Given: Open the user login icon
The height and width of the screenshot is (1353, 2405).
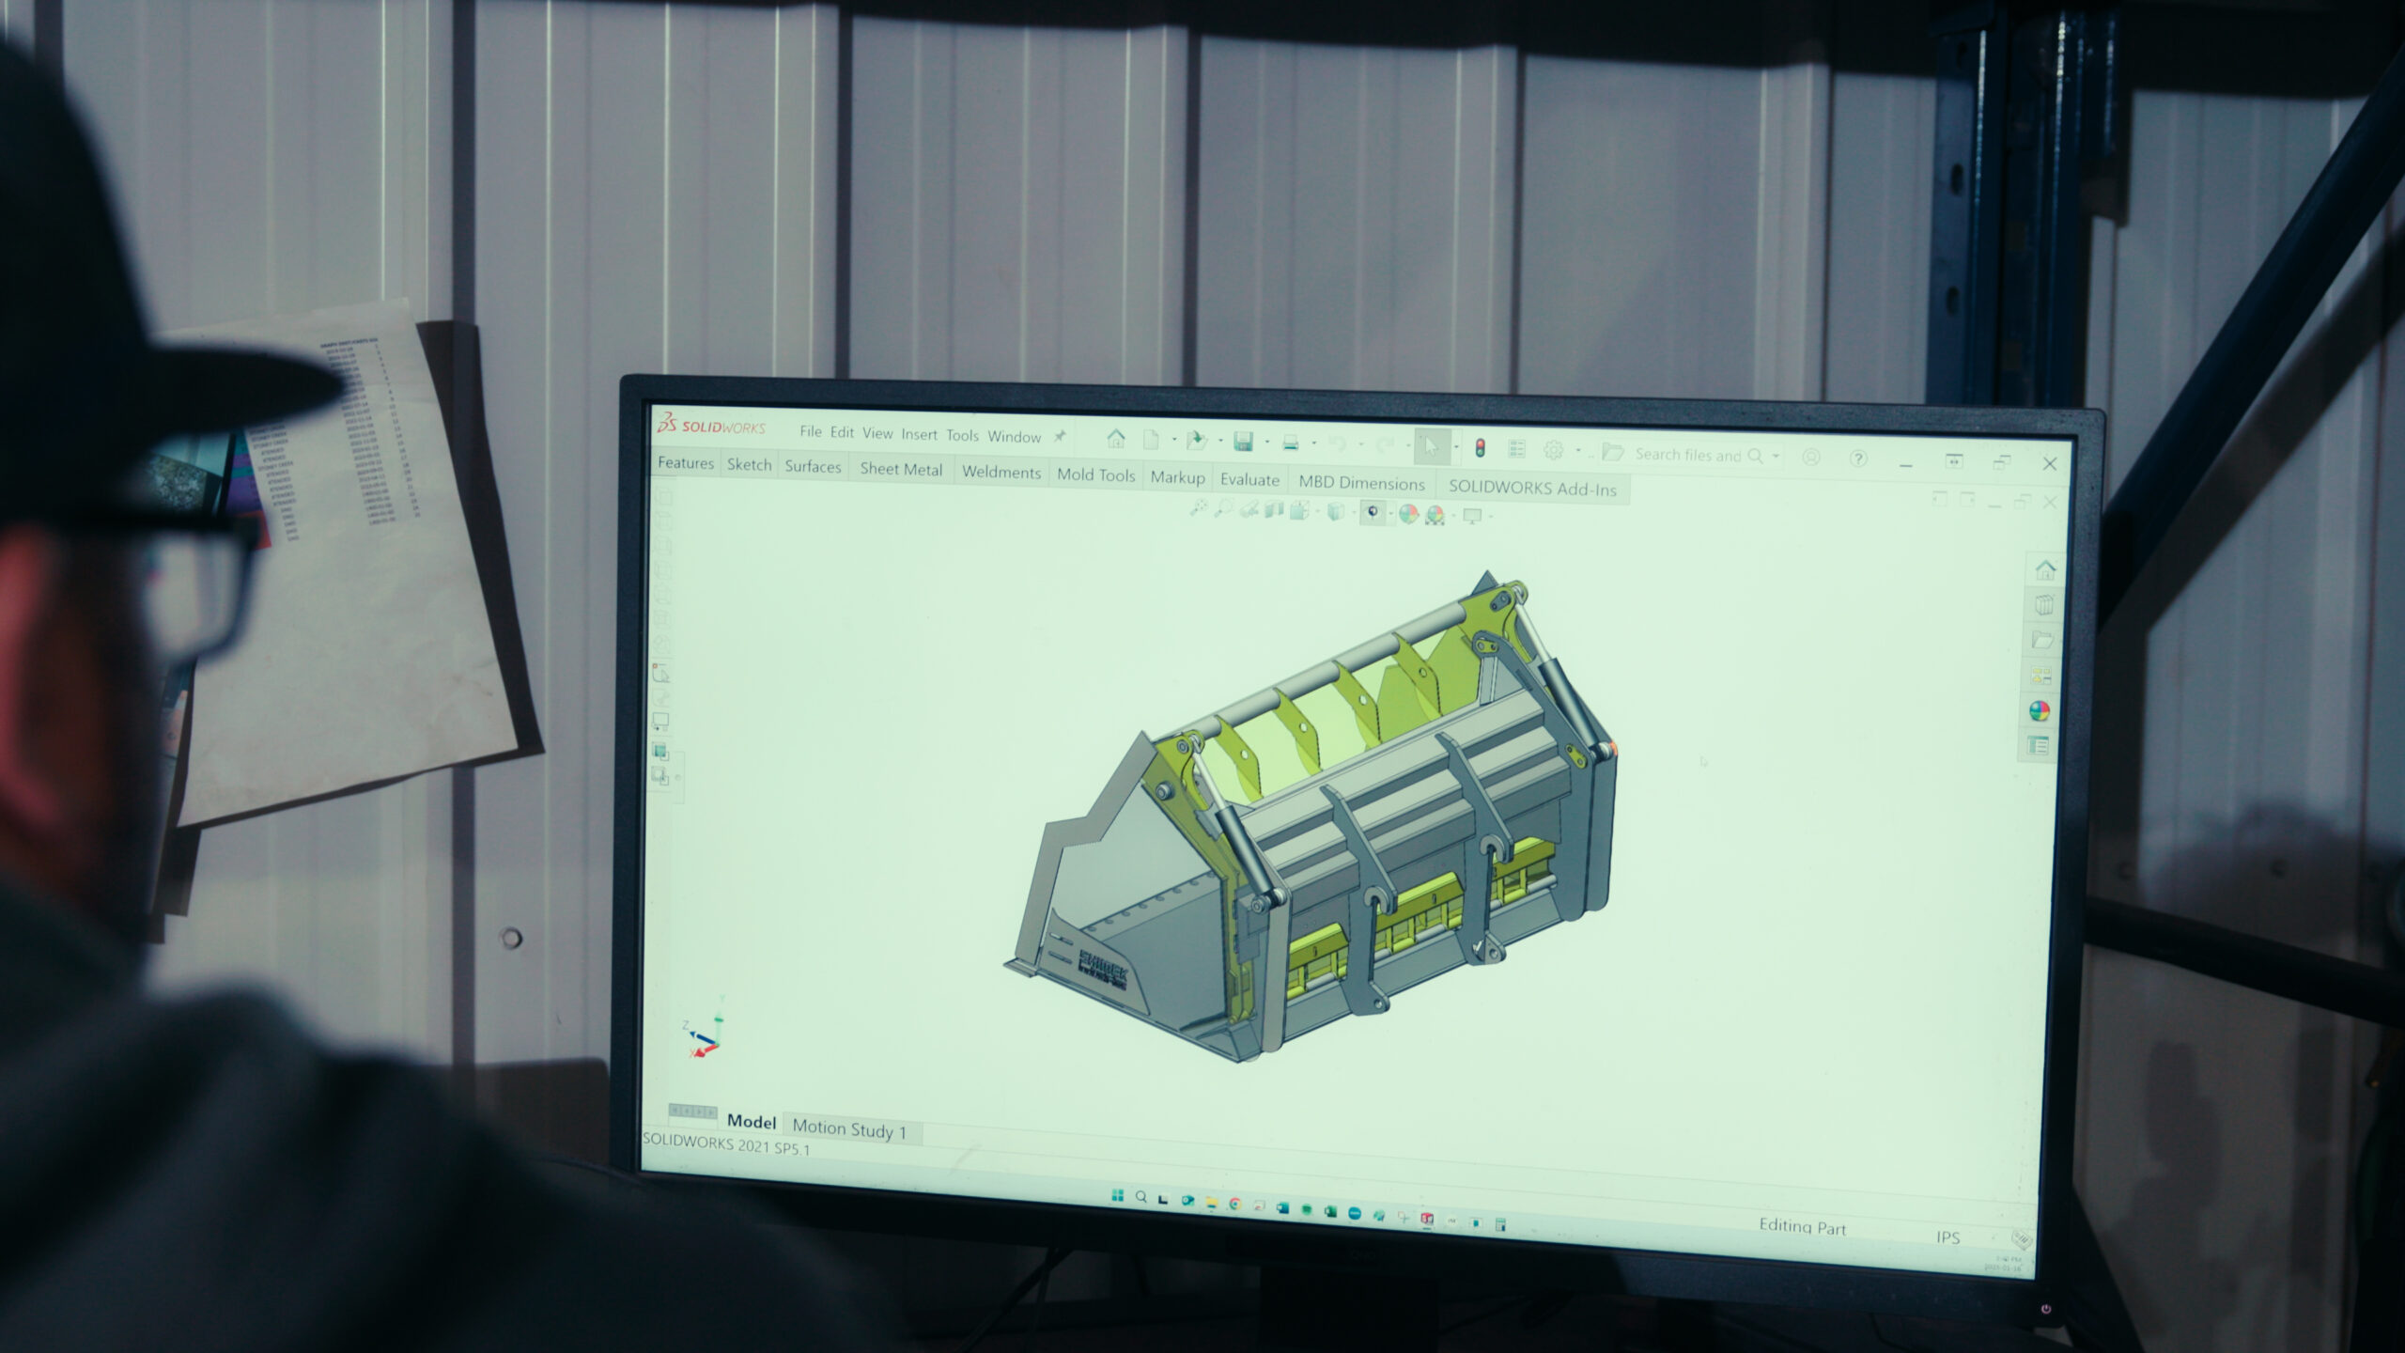Looking at the screenshot, I should pos(1810,458).
